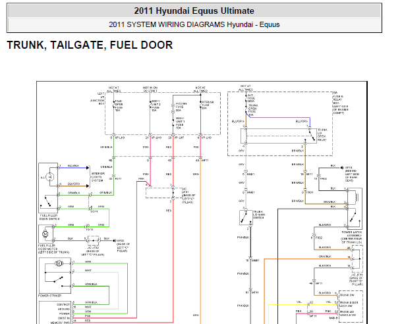402x324 pixels.
Task: Click the "POWER STRIKER" label
Action: [49, 296]
